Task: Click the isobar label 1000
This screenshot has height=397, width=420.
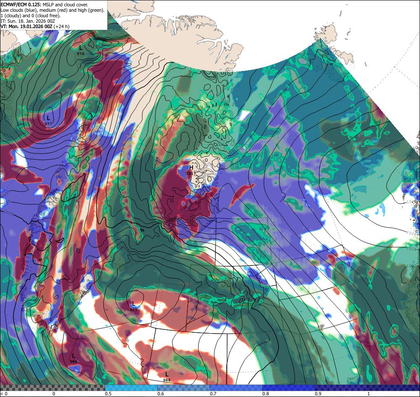Action: [8, 213]
